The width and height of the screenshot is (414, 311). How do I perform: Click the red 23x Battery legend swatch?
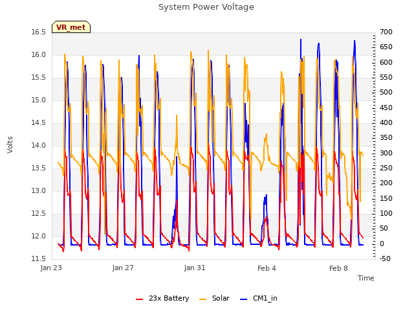(139, 299)
